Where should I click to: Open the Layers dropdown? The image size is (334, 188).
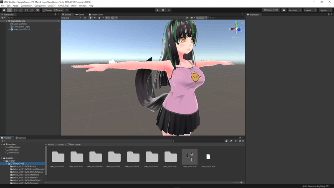310,10
